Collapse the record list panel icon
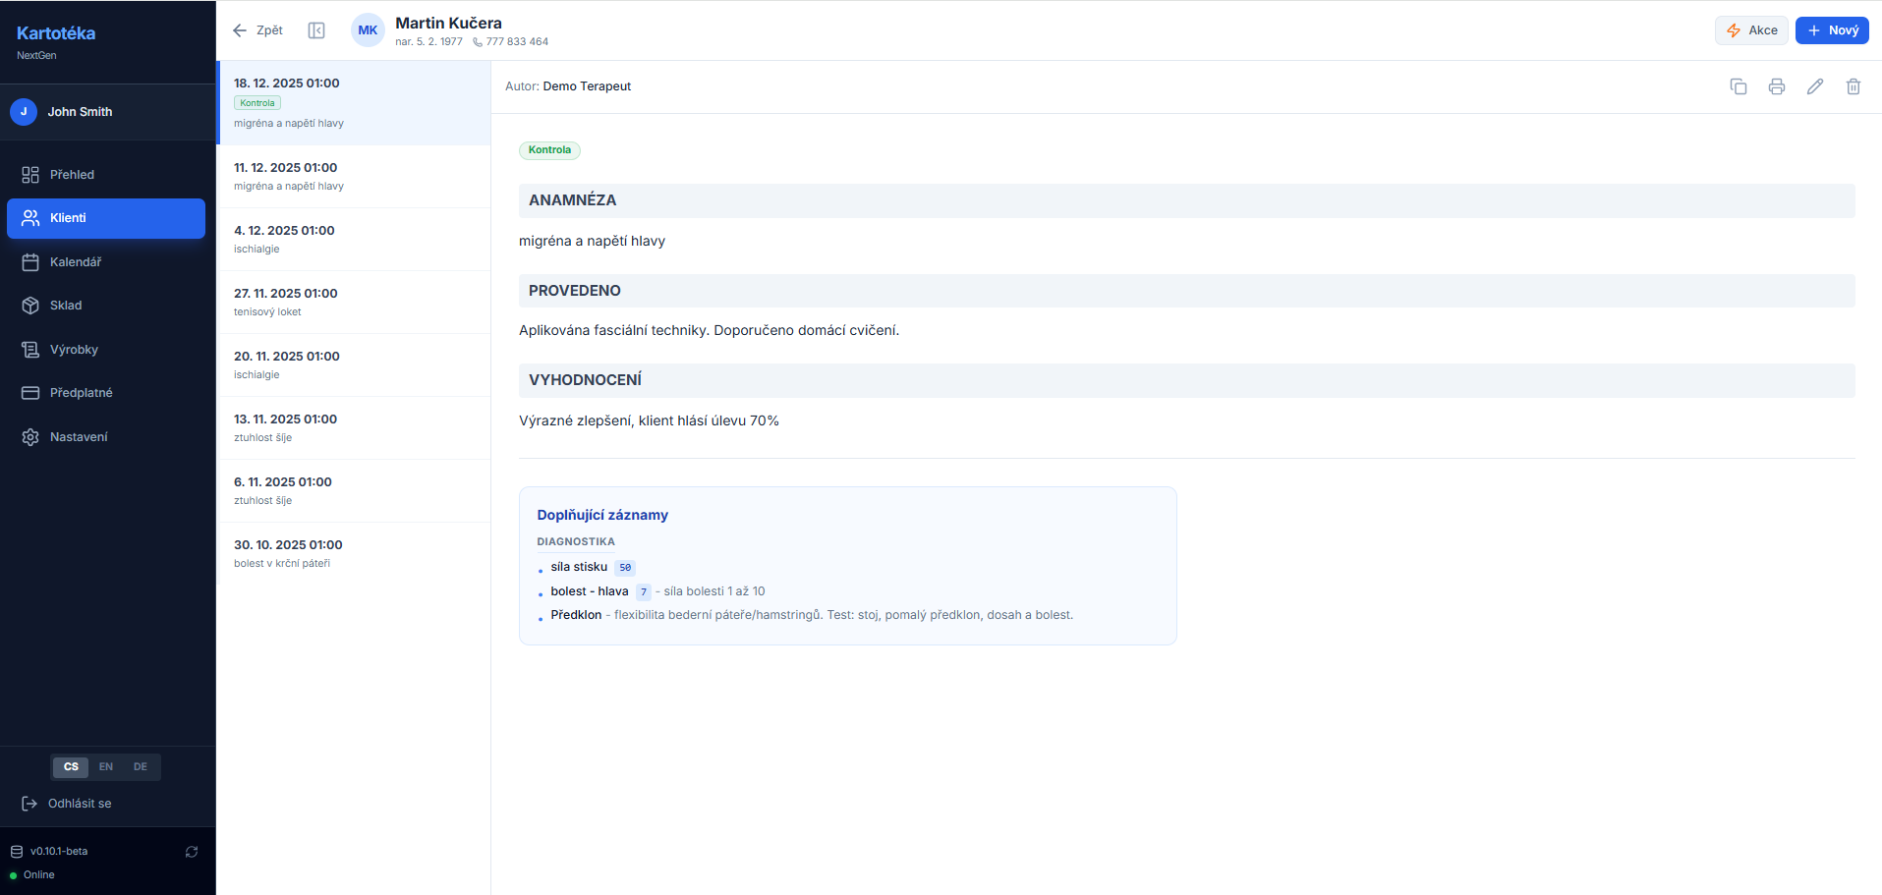The width and height of the screenshot is (1882, 895). coord(316,30)
